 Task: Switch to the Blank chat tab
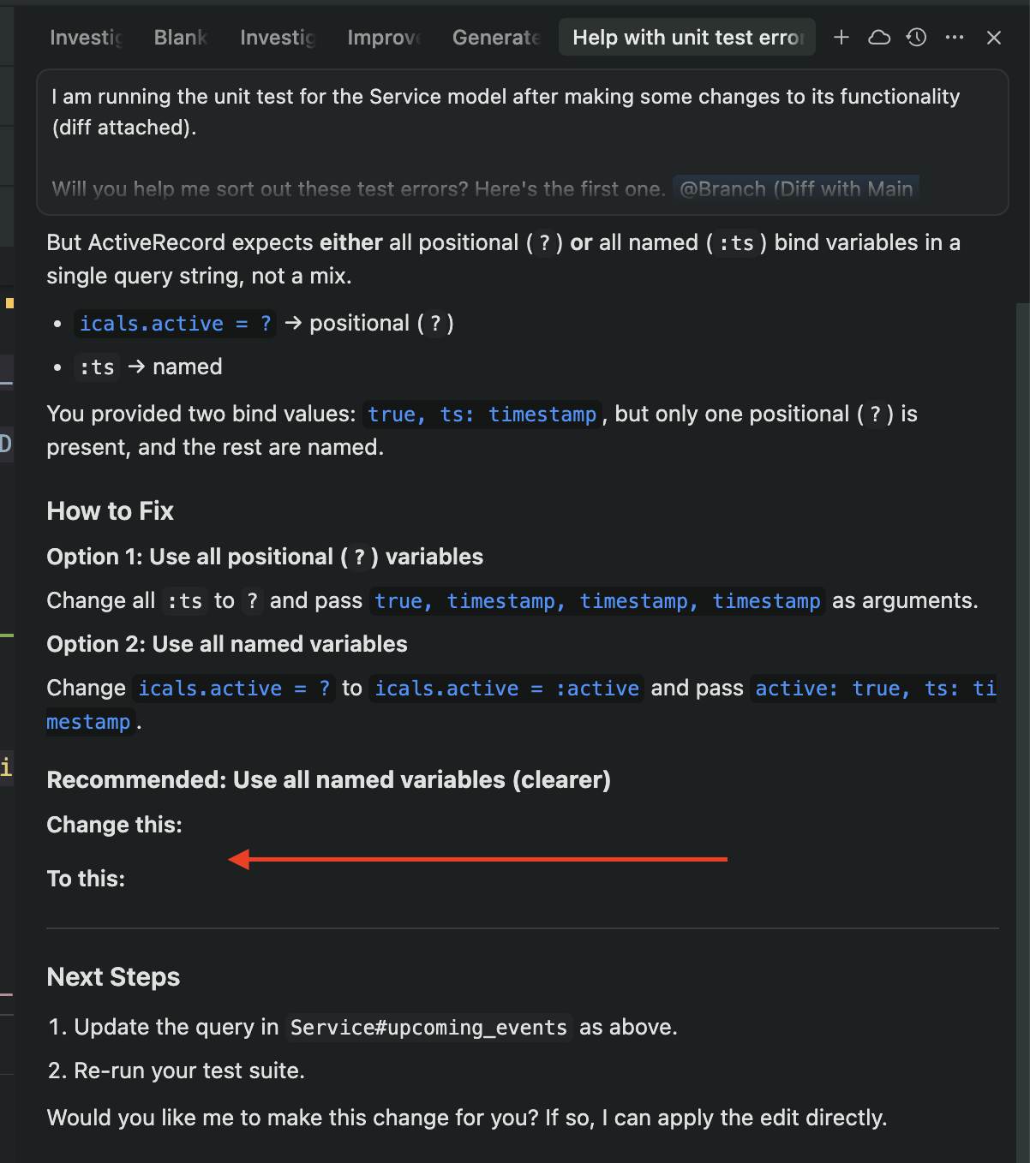tap(181, 38)
